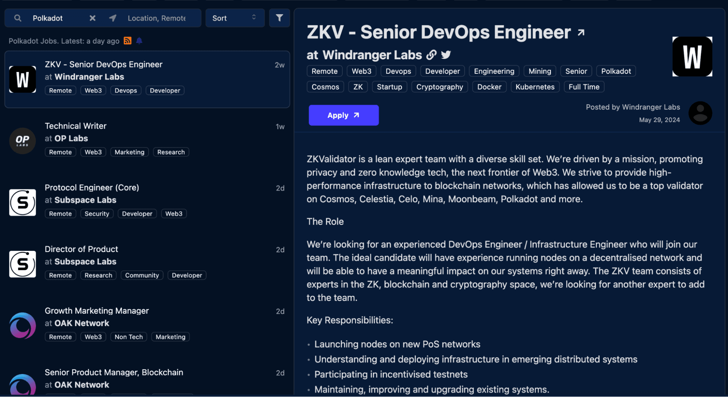Viewport: 728px width, 397px height.
Task: Click Research tag under Director of Product
Action: point(98,276)
